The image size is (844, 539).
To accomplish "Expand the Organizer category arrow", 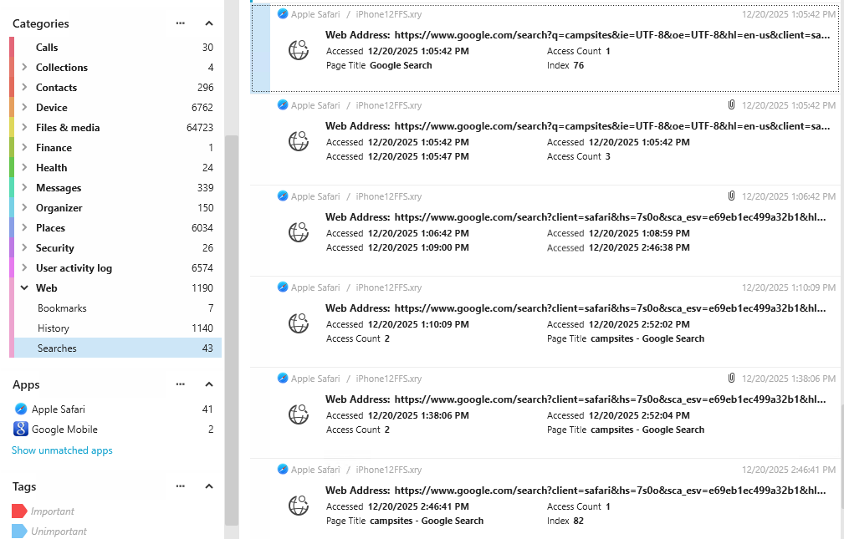I will 24,207.
